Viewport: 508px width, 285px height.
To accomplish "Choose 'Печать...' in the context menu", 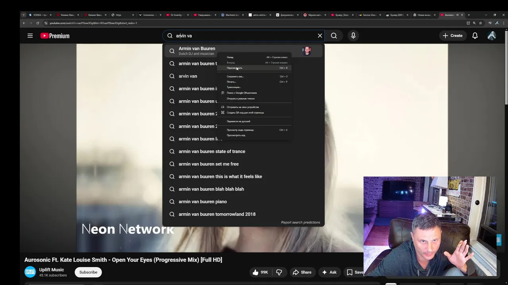I will click(x=254, y=82).
